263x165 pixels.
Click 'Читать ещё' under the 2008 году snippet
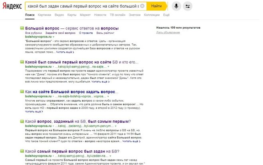pos(34,112)
